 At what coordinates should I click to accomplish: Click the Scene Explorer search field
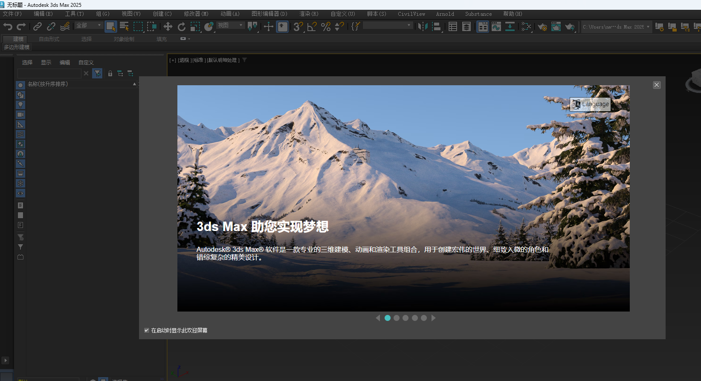point(49,73)
